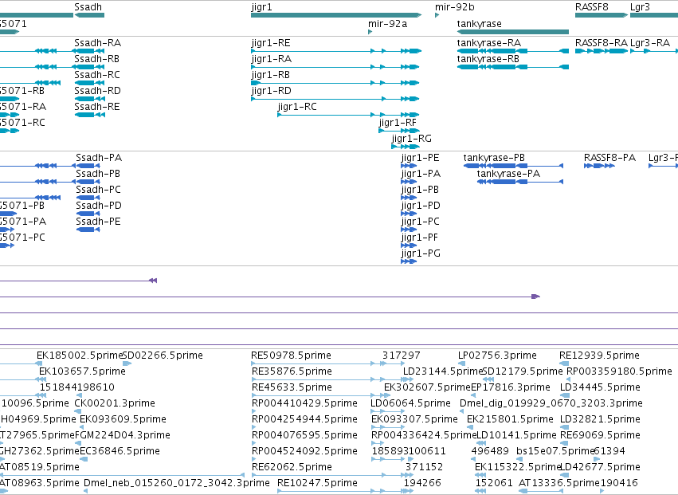The width and height of the screenshot is (678, 495).
Task: Click protein jigr1-PF label
Action: coord(419,238)
